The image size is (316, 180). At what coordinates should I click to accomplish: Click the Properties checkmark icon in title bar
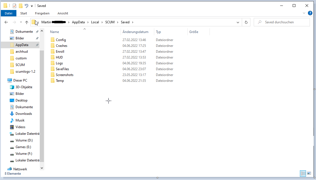pos(14,6)
